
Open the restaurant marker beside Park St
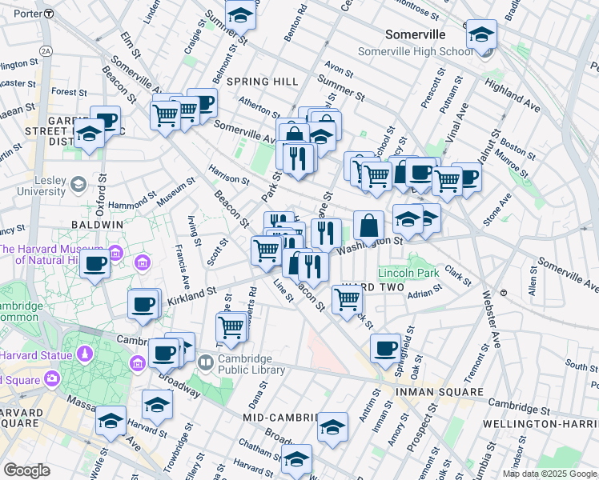pyautogui.click(x=299, y=158)
